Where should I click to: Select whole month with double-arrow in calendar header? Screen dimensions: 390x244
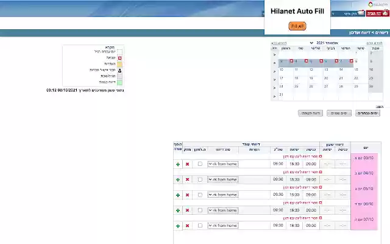point(274,48)
